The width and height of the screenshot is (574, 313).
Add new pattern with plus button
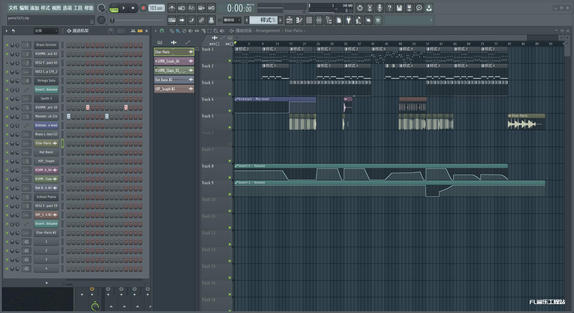tap(280, 20)
